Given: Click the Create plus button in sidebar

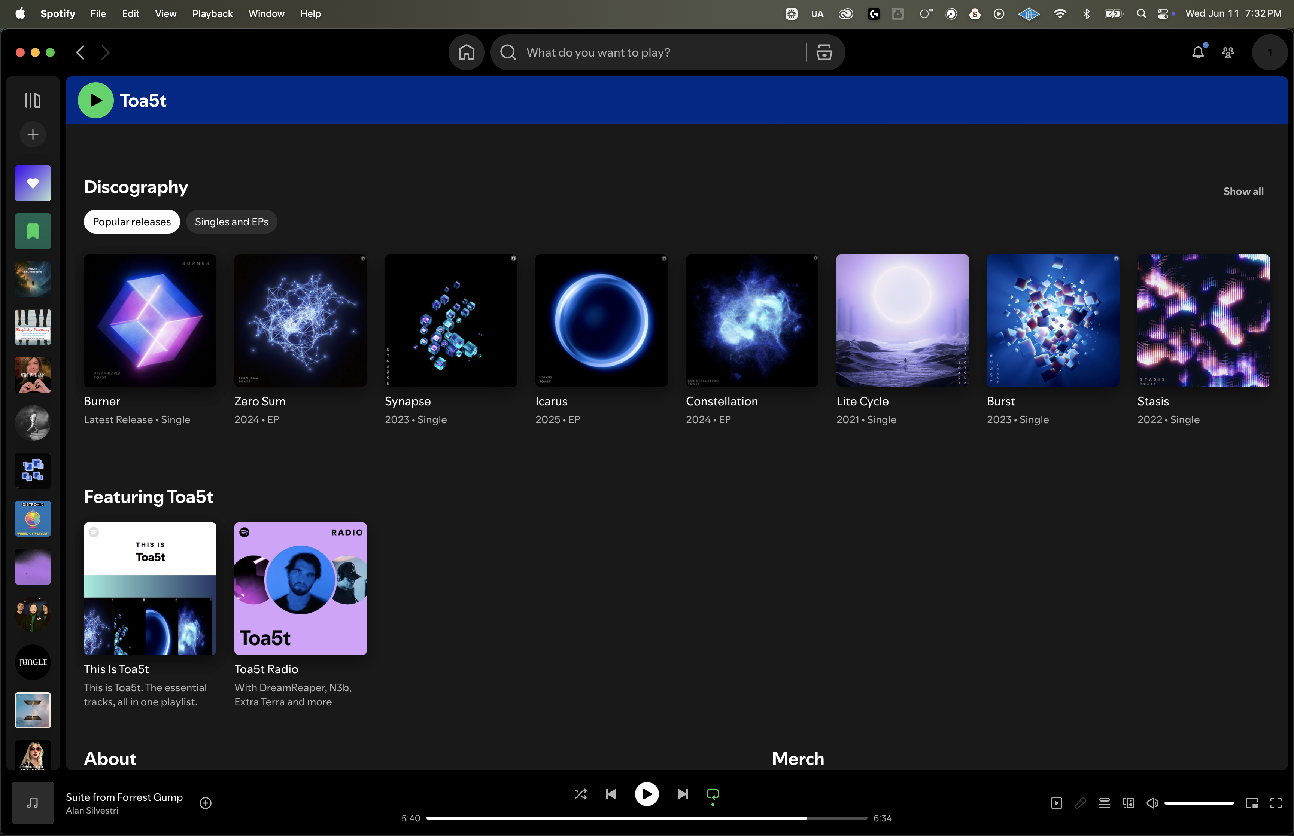Looking at the screenshot, I should point(33,135).
